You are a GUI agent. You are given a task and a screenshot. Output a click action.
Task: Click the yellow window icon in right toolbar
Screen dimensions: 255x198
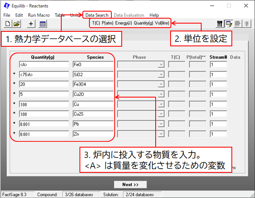(x=229, y=24)
